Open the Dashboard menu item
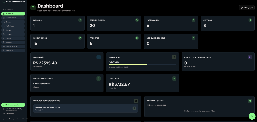The image size is (257, 122). pos(13,14)
